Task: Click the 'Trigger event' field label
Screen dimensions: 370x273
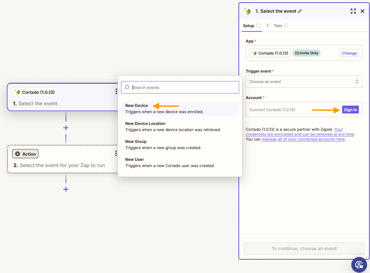Action: [258, 71]
